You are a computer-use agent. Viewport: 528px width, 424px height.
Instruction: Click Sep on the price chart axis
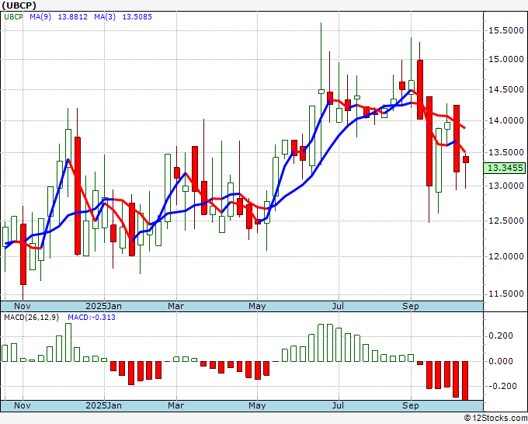(x=411, y=306)
